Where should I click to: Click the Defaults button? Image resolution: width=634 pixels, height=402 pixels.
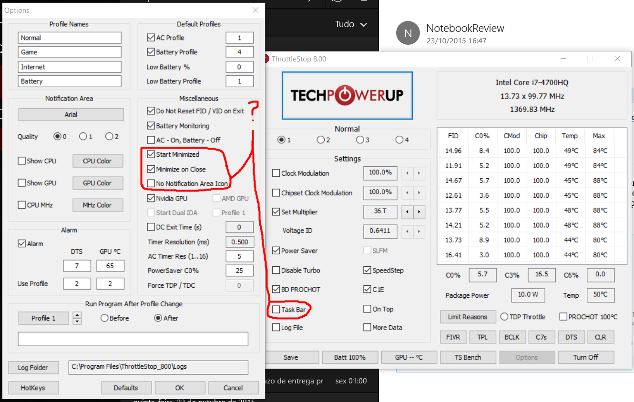click(126, 388)
